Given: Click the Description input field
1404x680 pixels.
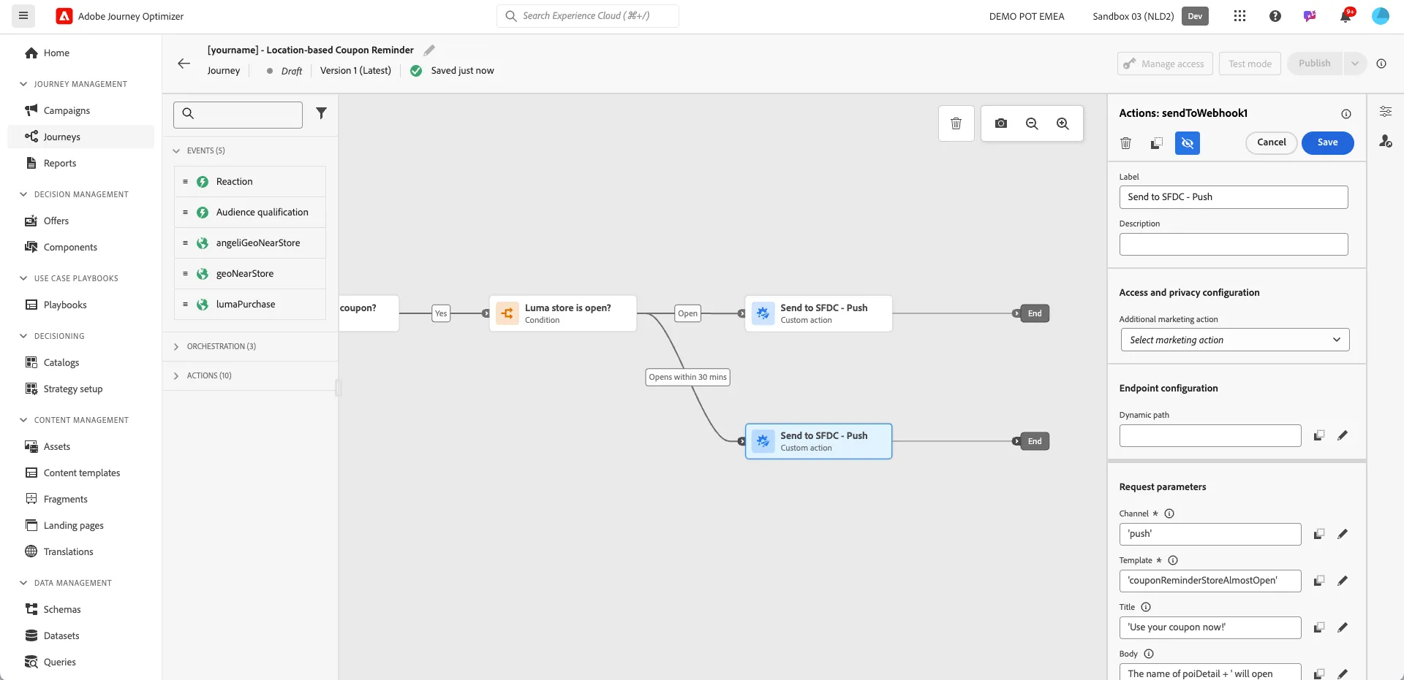Looking at the screenshot, I should (1233, 244).
